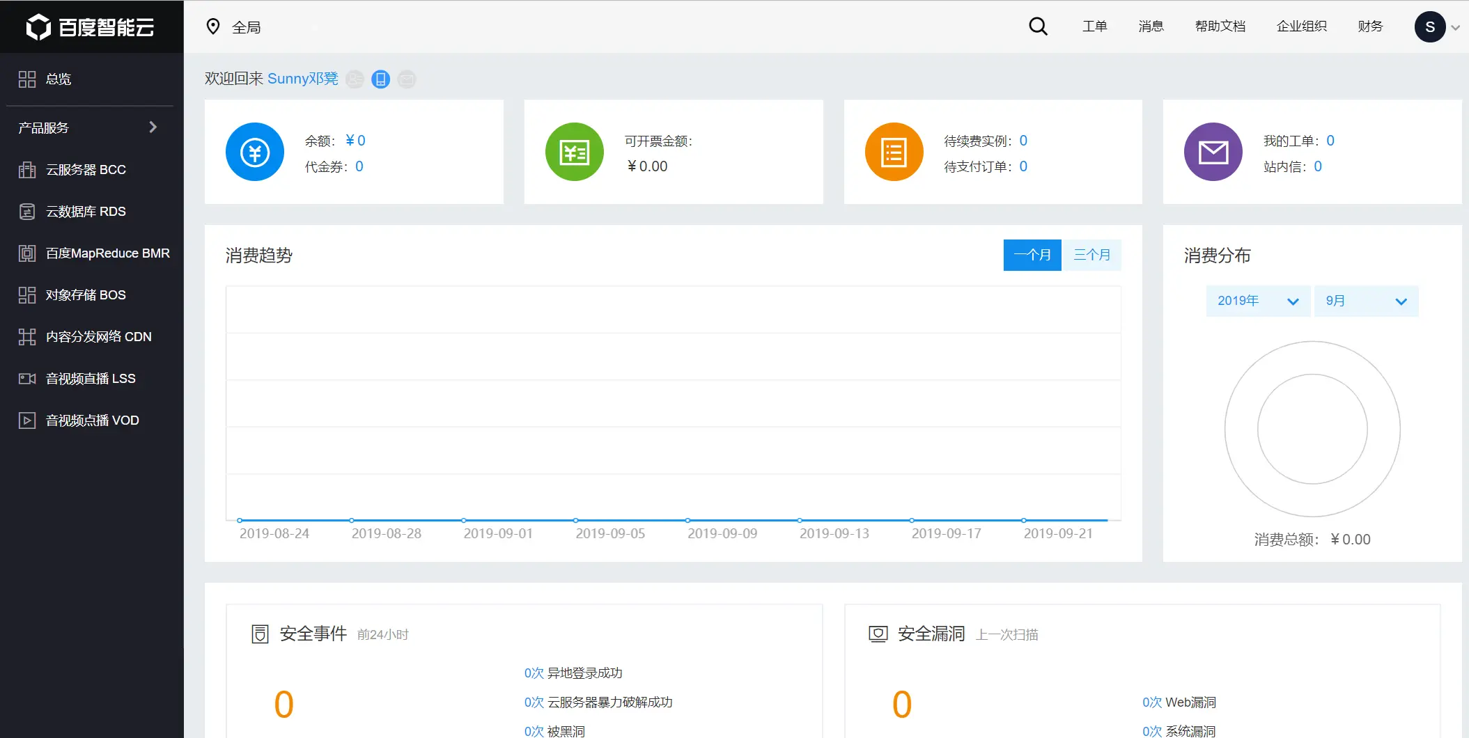The width and height of the screenshot is (1469, 738).
Task: Click the 音视频点播 VOD play icon
Action: tap(27, 421)
